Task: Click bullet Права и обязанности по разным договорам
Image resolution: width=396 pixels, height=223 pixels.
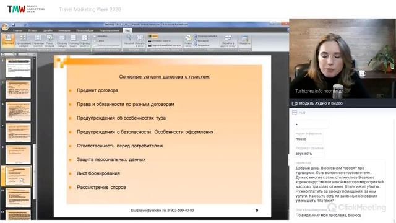Action: tap(126, 104)
